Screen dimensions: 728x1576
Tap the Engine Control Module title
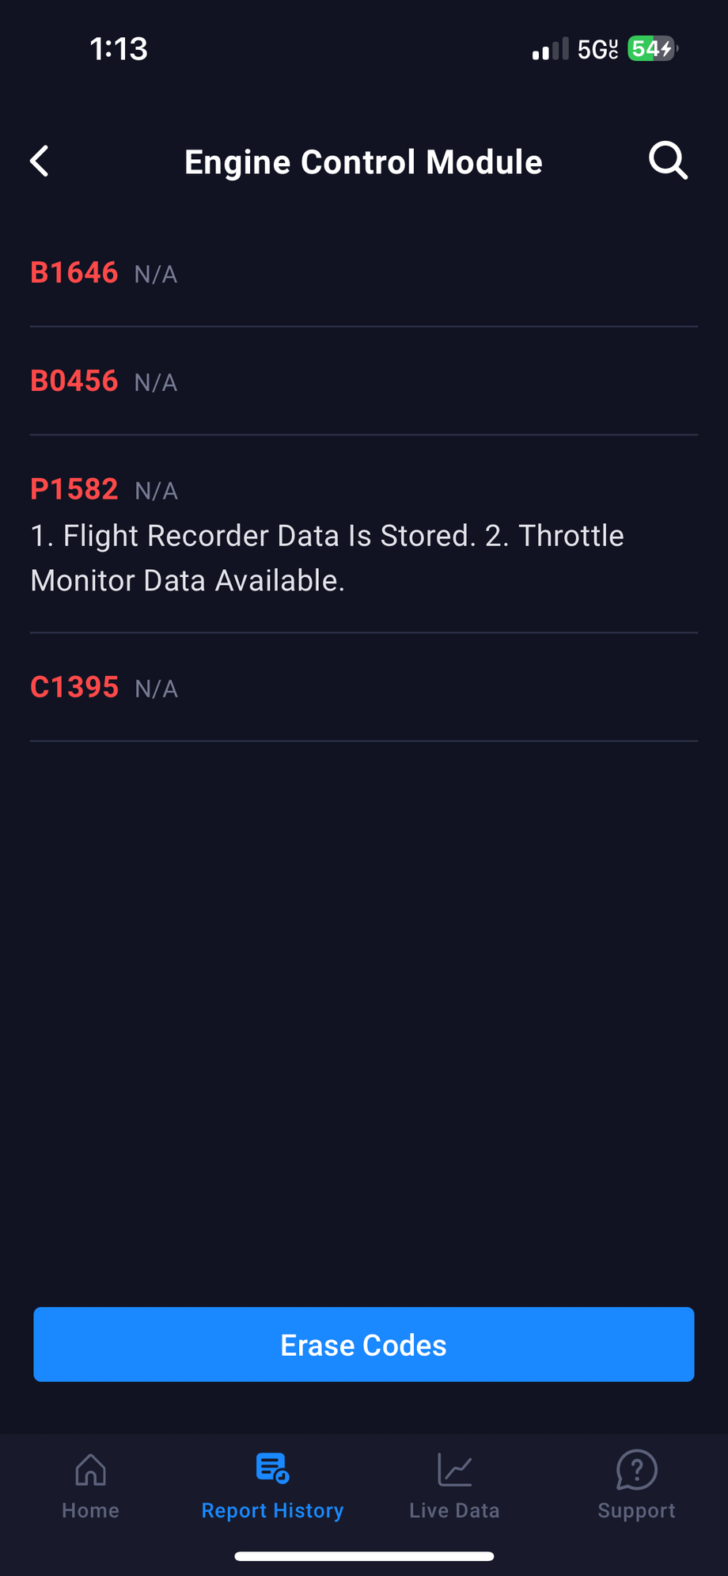tap(363, 162)
